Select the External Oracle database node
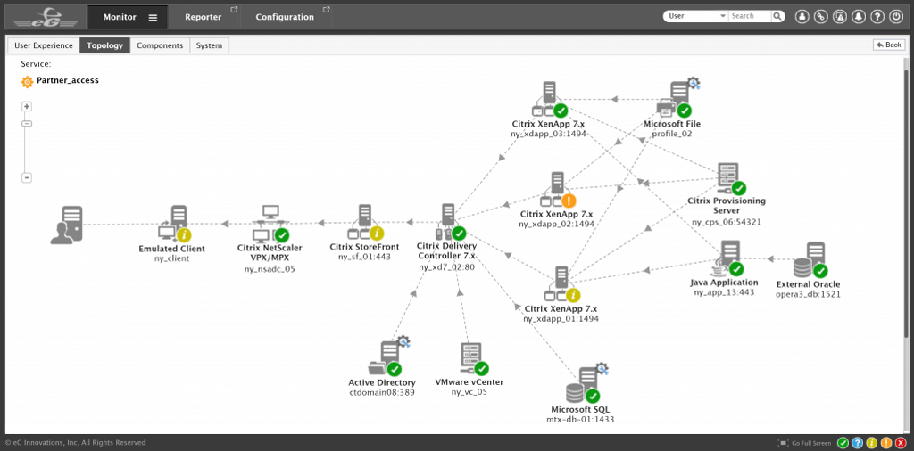The height and width of the screenshot is (451, 914). point(810,261)
